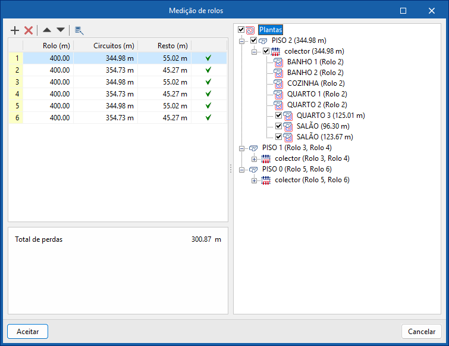Toggle the Plantas checkbox

point(241,30)
